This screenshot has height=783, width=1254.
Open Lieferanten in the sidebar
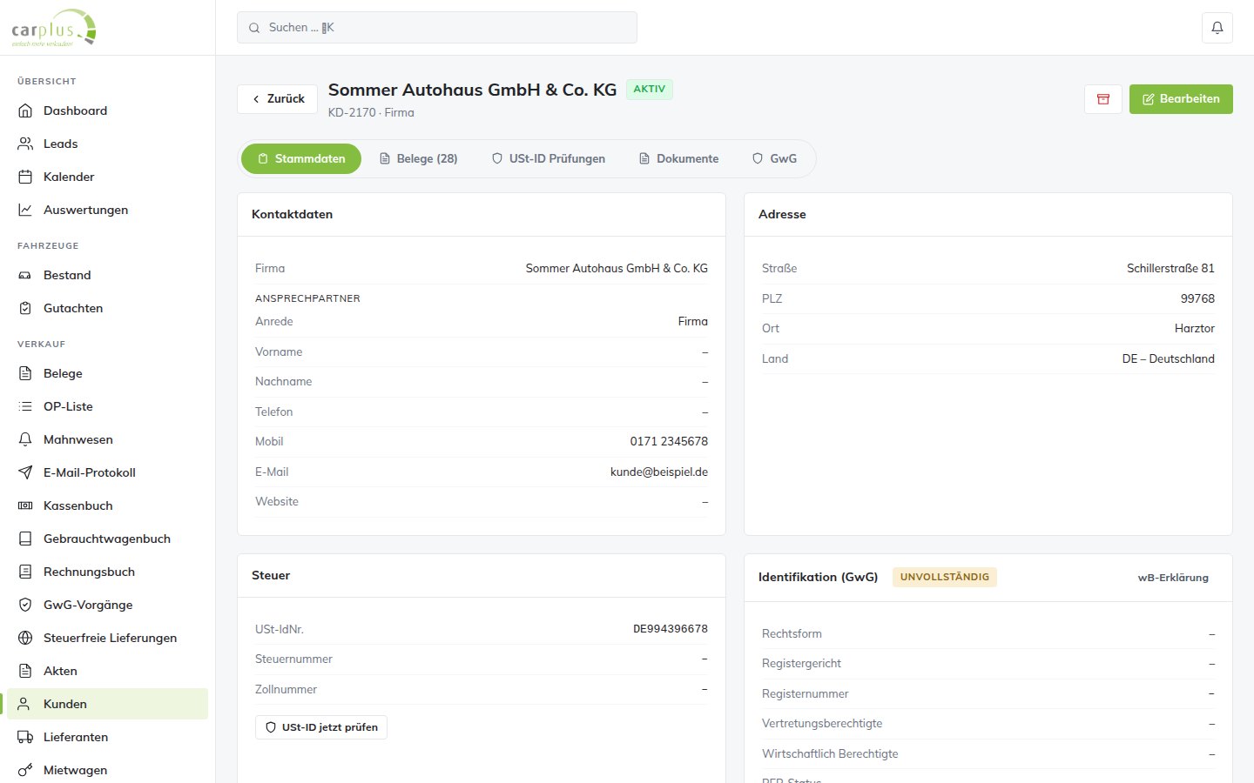coord(107,737)
